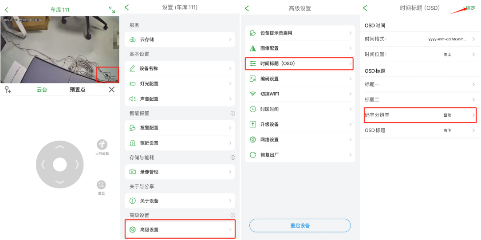Open 云存储 cloud storage
Image resolution: width=481 pixels, height=240 pixels.
180,39
